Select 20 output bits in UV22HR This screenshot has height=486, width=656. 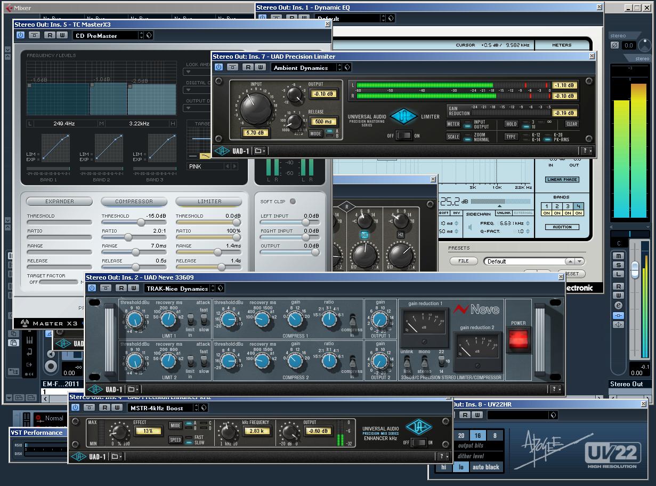coord(461,435)
